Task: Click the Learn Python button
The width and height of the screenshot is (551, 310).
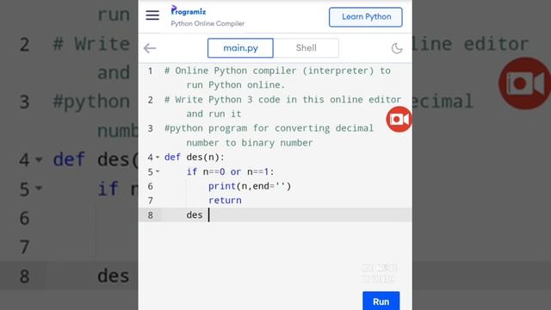Action: pyautogui.click(x=365, y=17)
